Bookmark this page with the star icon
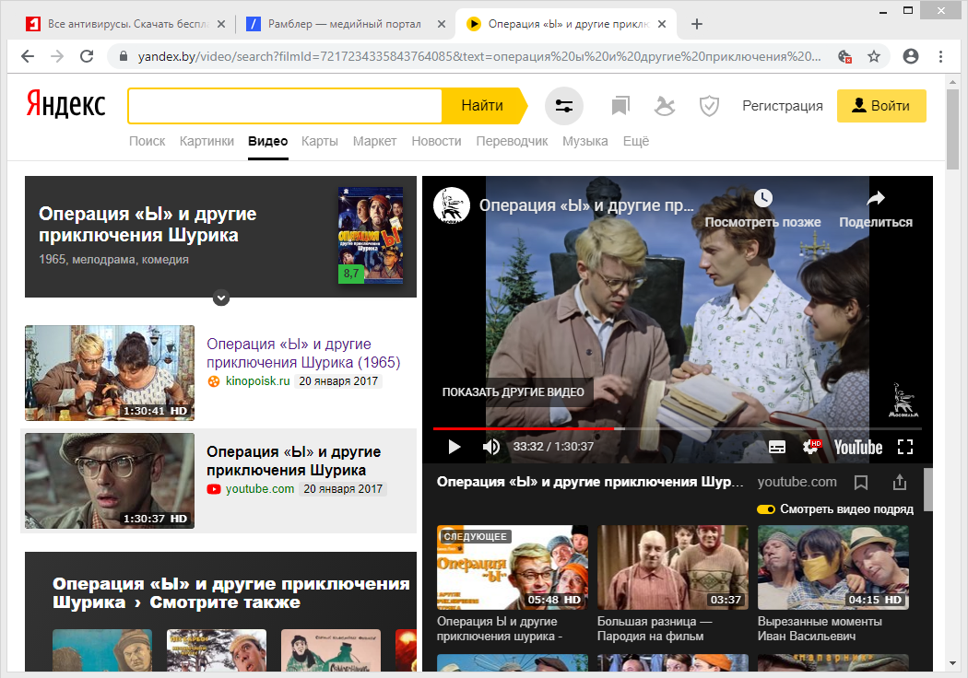968x678 pixels. tap(874, 57)
